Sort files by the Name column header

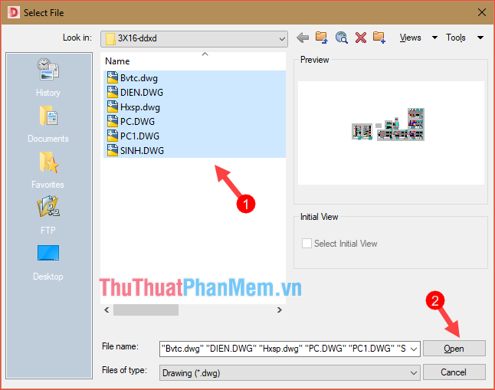click(x=117, y=61)
